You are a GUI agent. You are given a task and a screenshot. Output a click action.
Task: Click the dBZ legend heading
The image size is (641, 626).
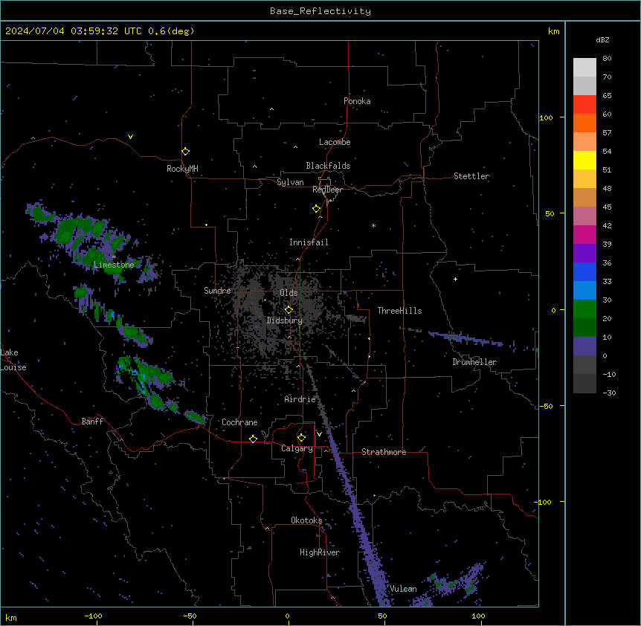click(602, 39)
